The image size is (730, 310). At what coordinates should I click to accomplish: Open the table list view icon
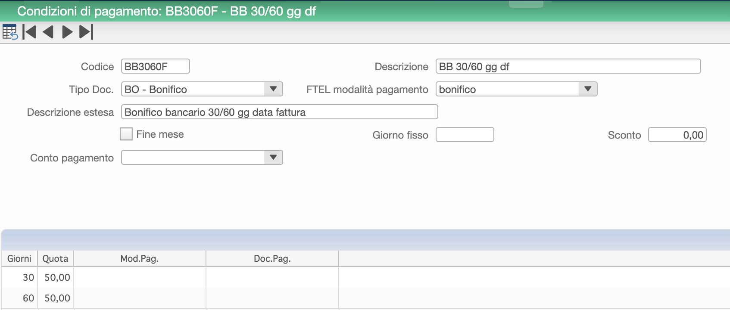(x=10, y=32)
